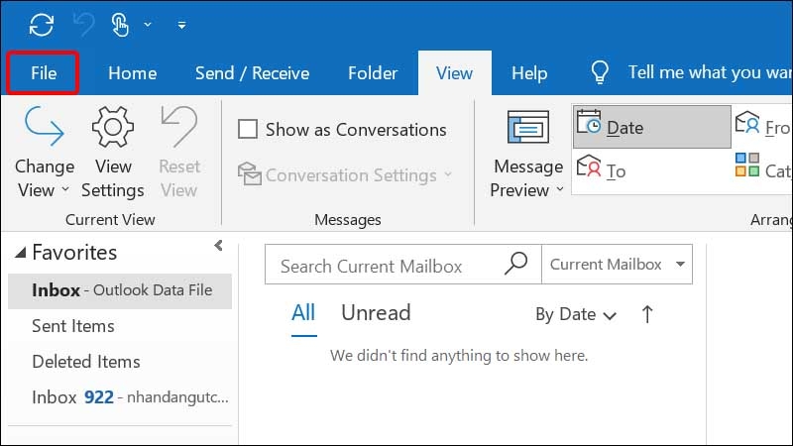
Task: Arrange messages by To
Action: [652, 170]
